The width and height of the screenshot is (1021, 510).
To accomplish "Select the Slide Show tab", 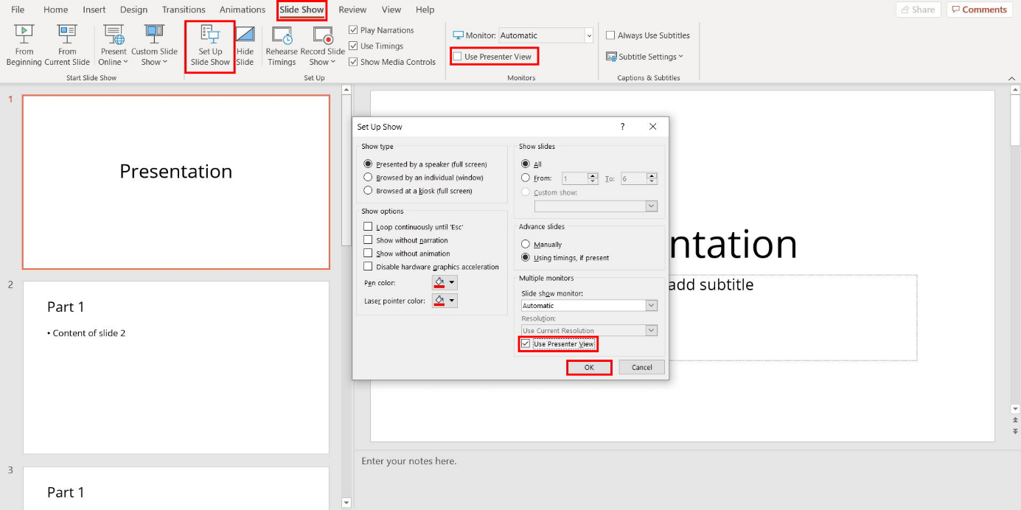I will click(302, 10).
